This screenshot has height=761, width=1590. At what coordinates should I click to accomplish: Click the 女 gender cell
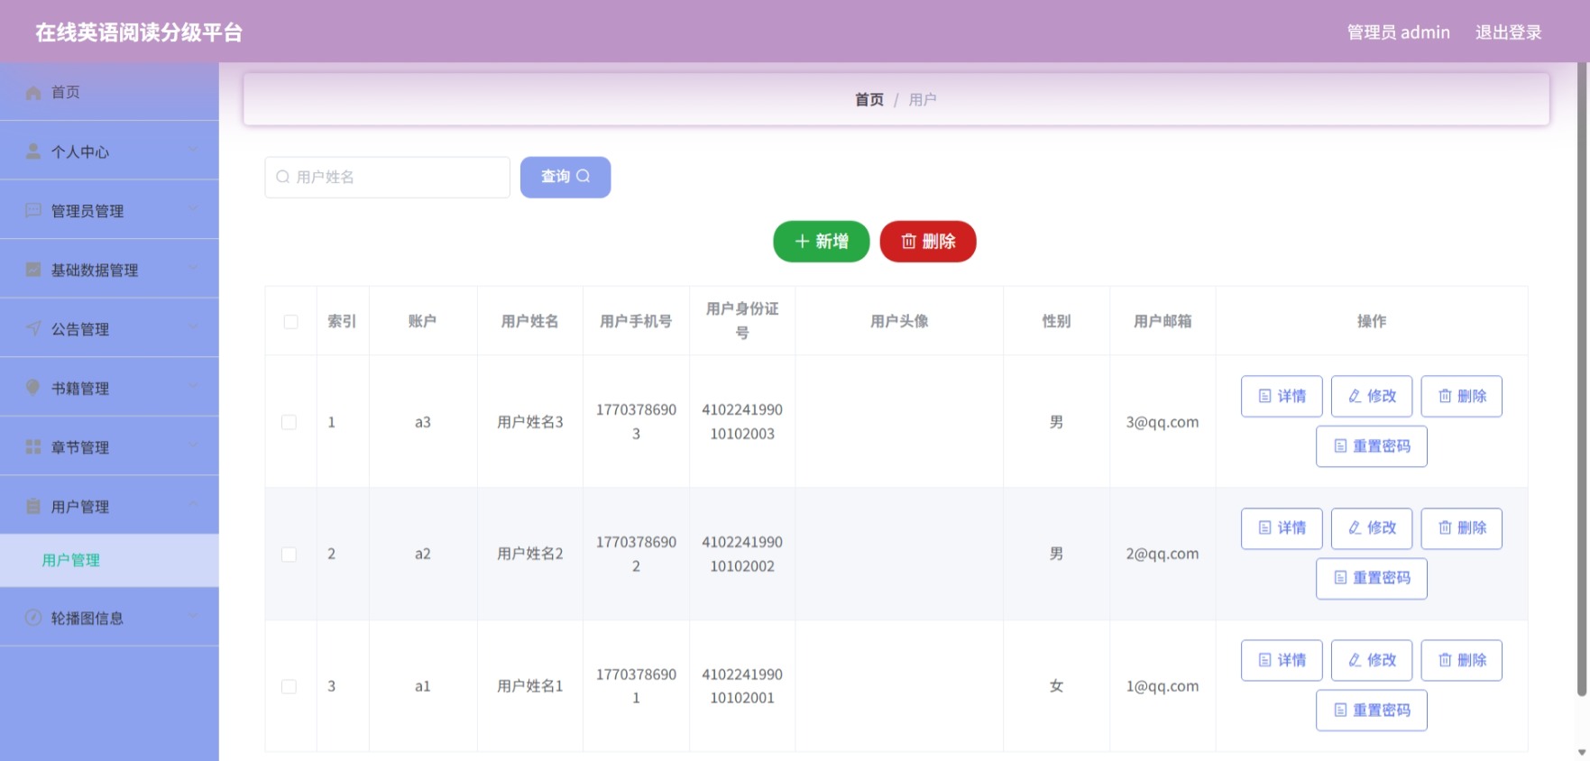coord(1056,686)
